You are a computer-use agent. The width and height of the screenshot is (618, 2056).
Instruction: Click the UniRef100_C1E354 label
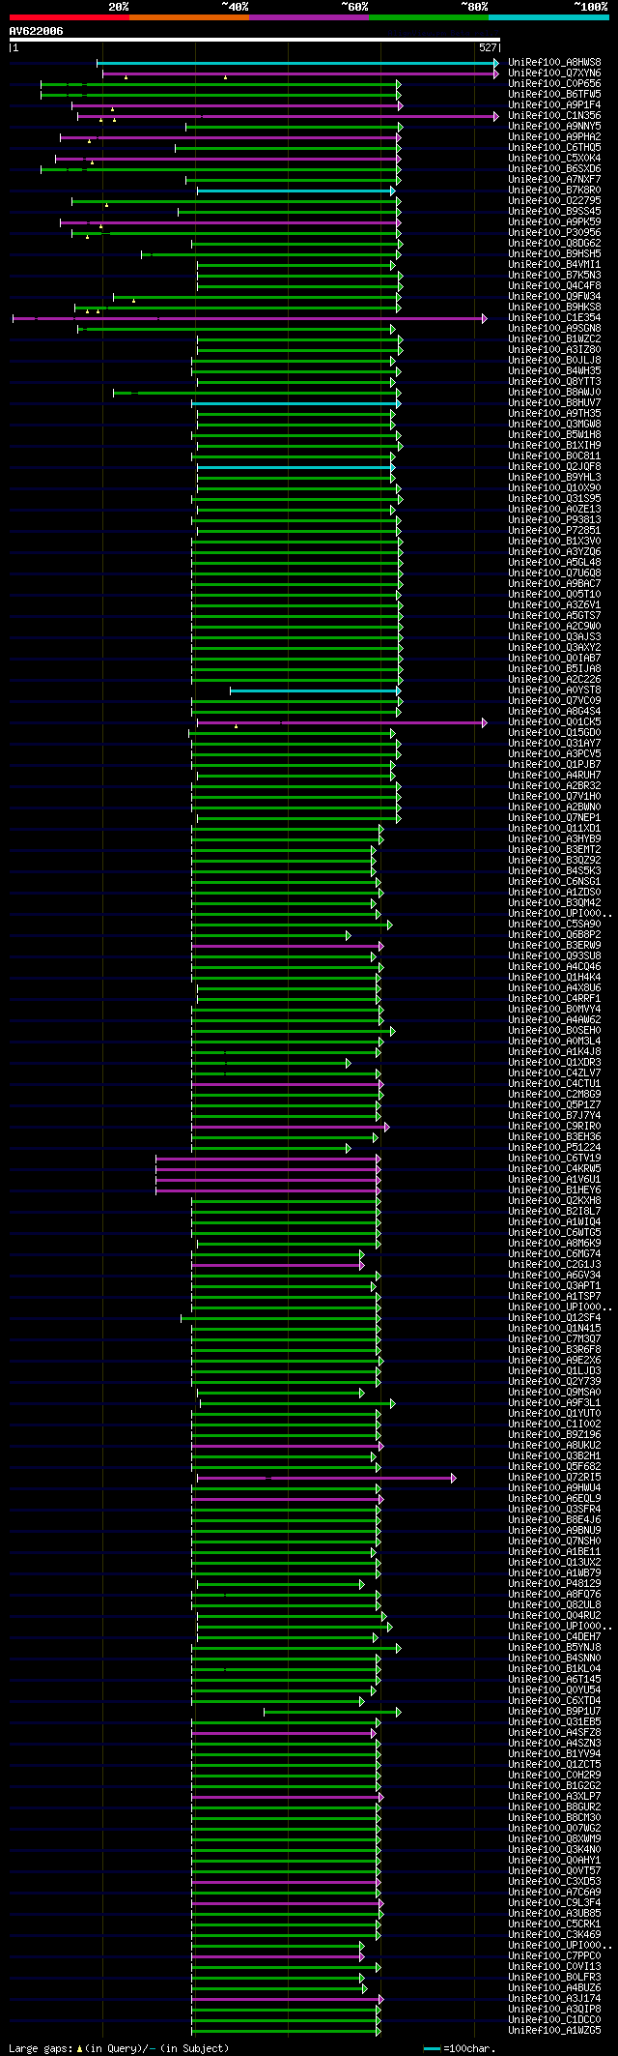coord(554,318)
